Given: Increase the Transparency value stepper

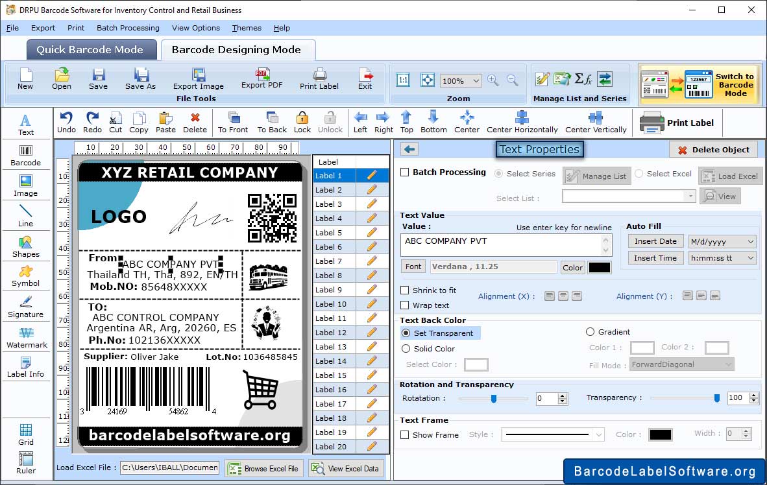Looking at the screenshot, I should pyautogui.click(x=754, y=395).
